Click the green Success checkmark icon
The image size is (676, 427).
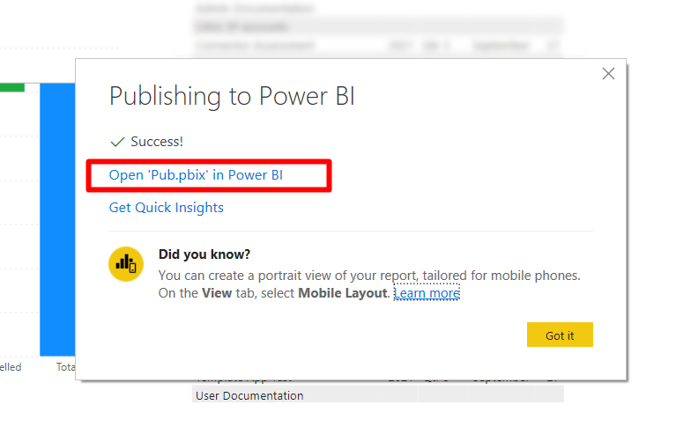pos(116,141)
